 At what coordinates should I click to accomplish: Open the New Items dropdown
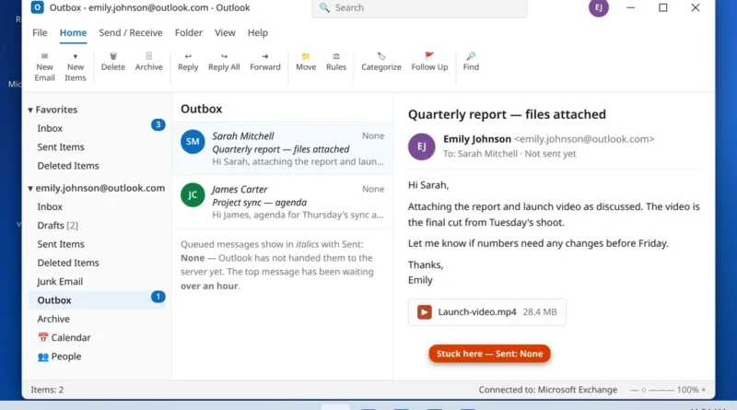point(76,66)
